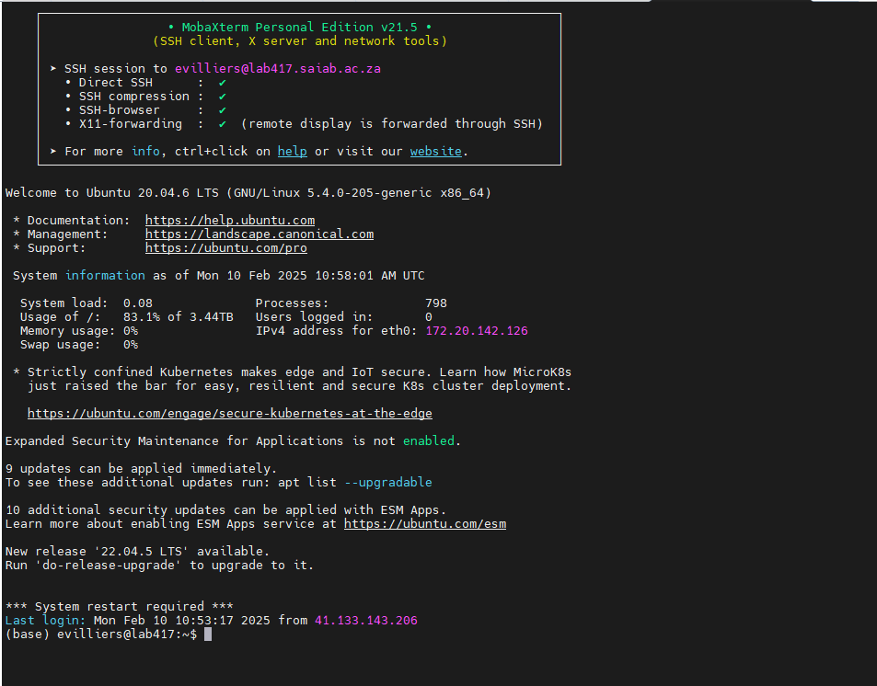
Task: Visit the MobaXterm 'website' link
Action: pyautogui.click(x=435, y=152)
